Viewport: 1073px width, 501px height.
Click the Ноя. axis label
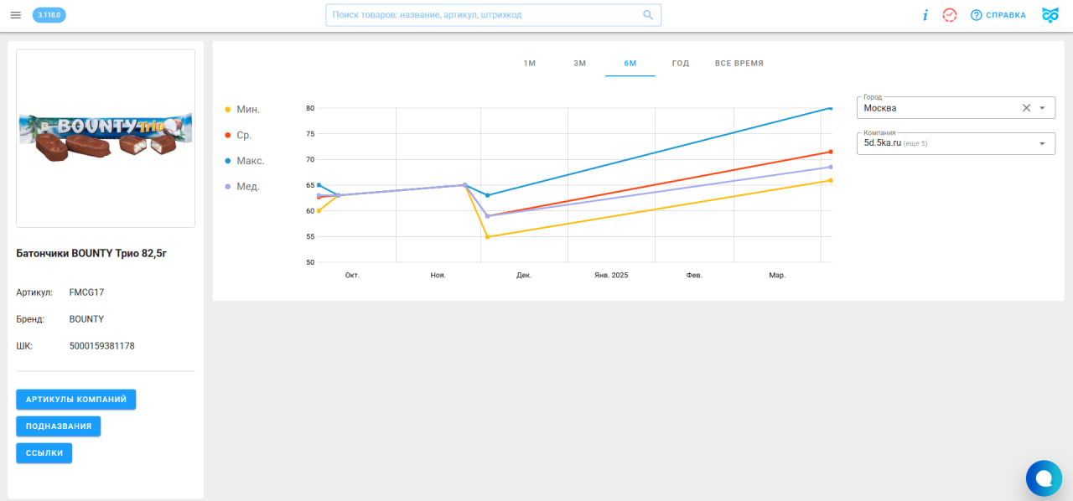pos(438,276)
